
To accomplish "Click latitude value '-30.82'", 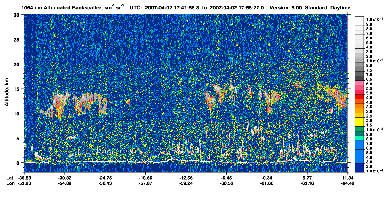I will [65, 178].
